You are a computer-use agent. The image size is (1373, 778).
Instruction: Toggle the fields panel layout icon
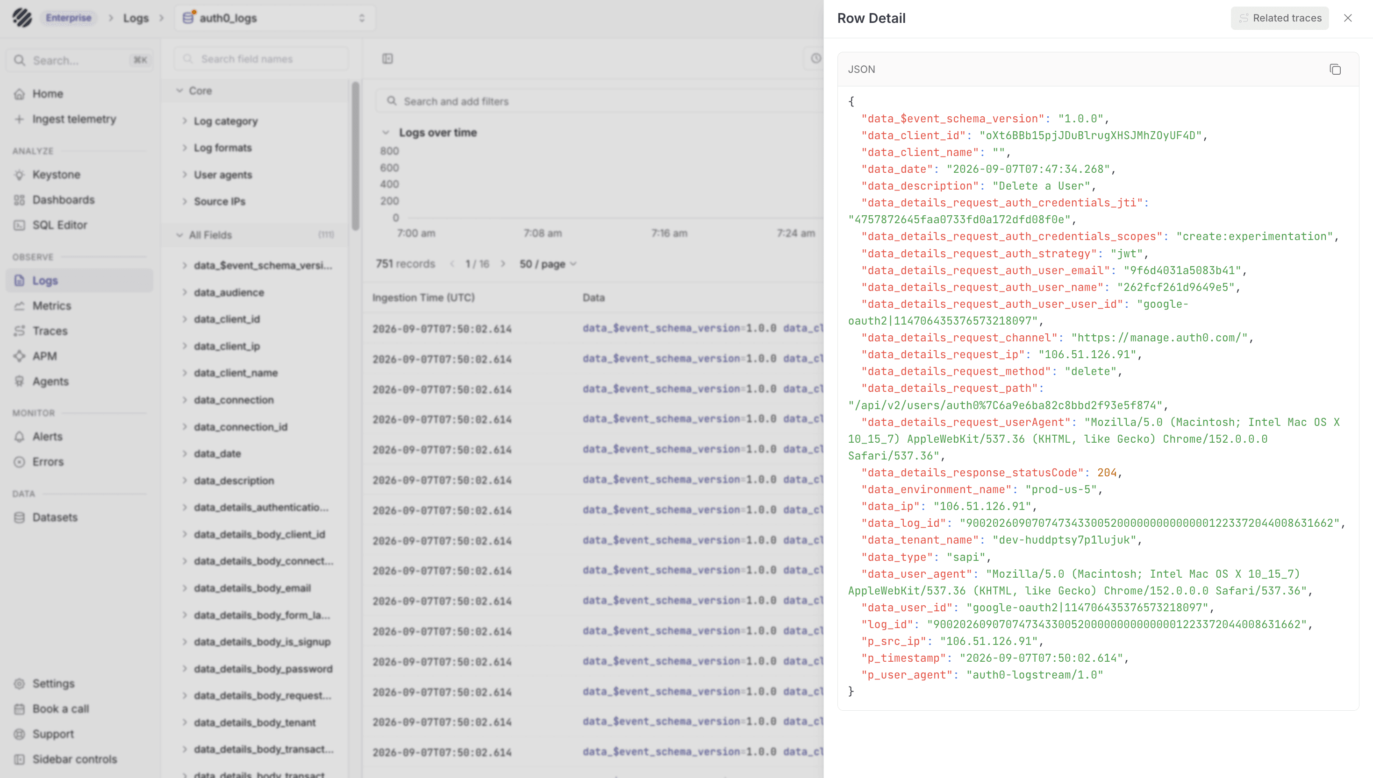[387, 59]
